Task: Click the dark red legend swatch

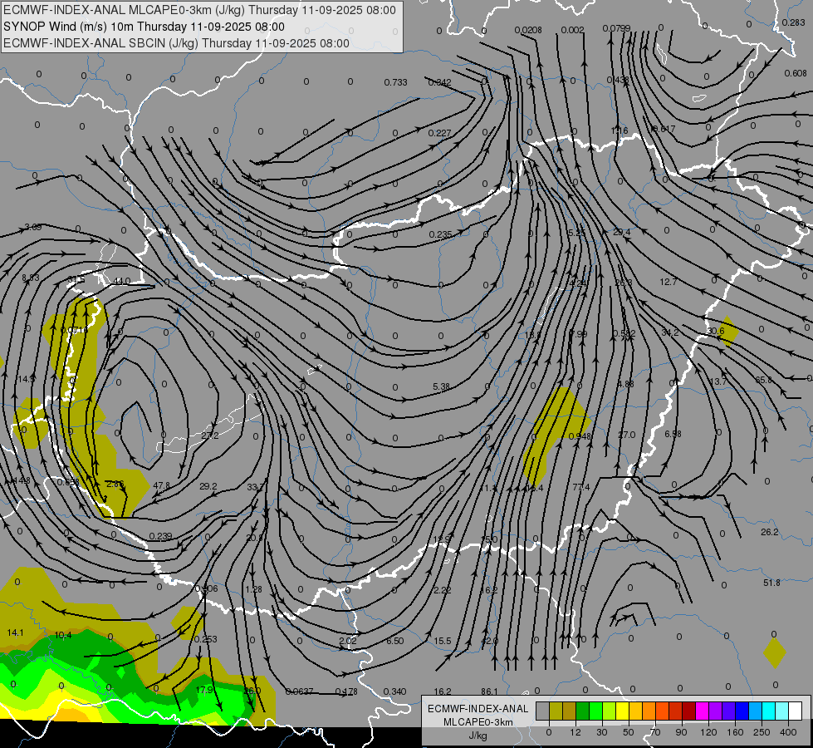Action: [689, 711]
